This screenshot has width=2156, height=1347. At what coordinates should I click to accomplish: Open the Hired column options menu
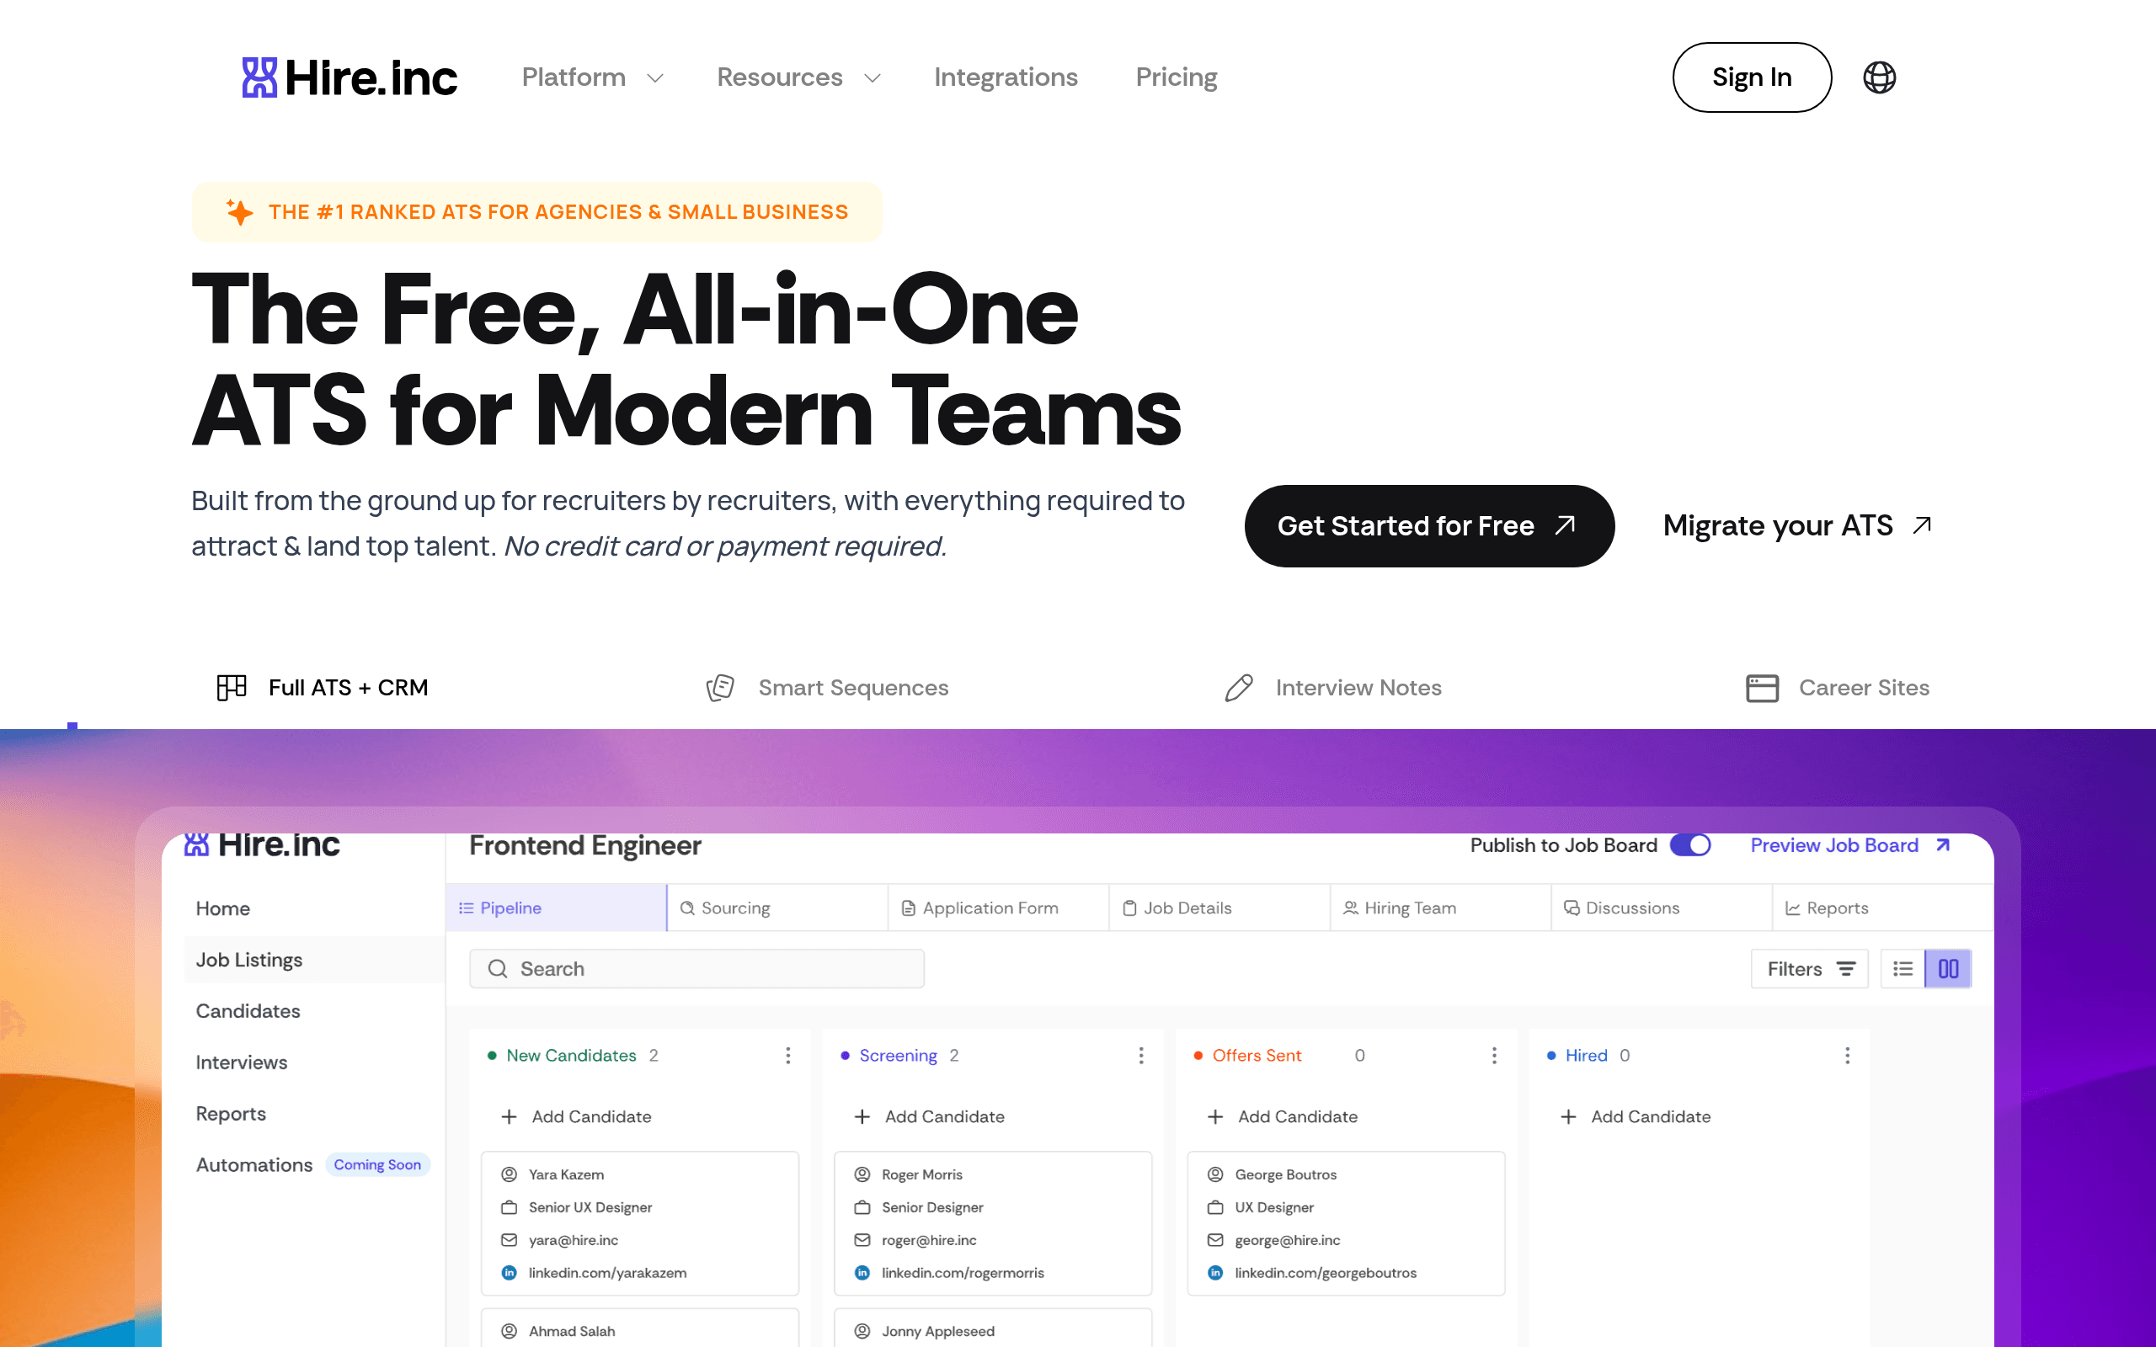point(1847,1056)
